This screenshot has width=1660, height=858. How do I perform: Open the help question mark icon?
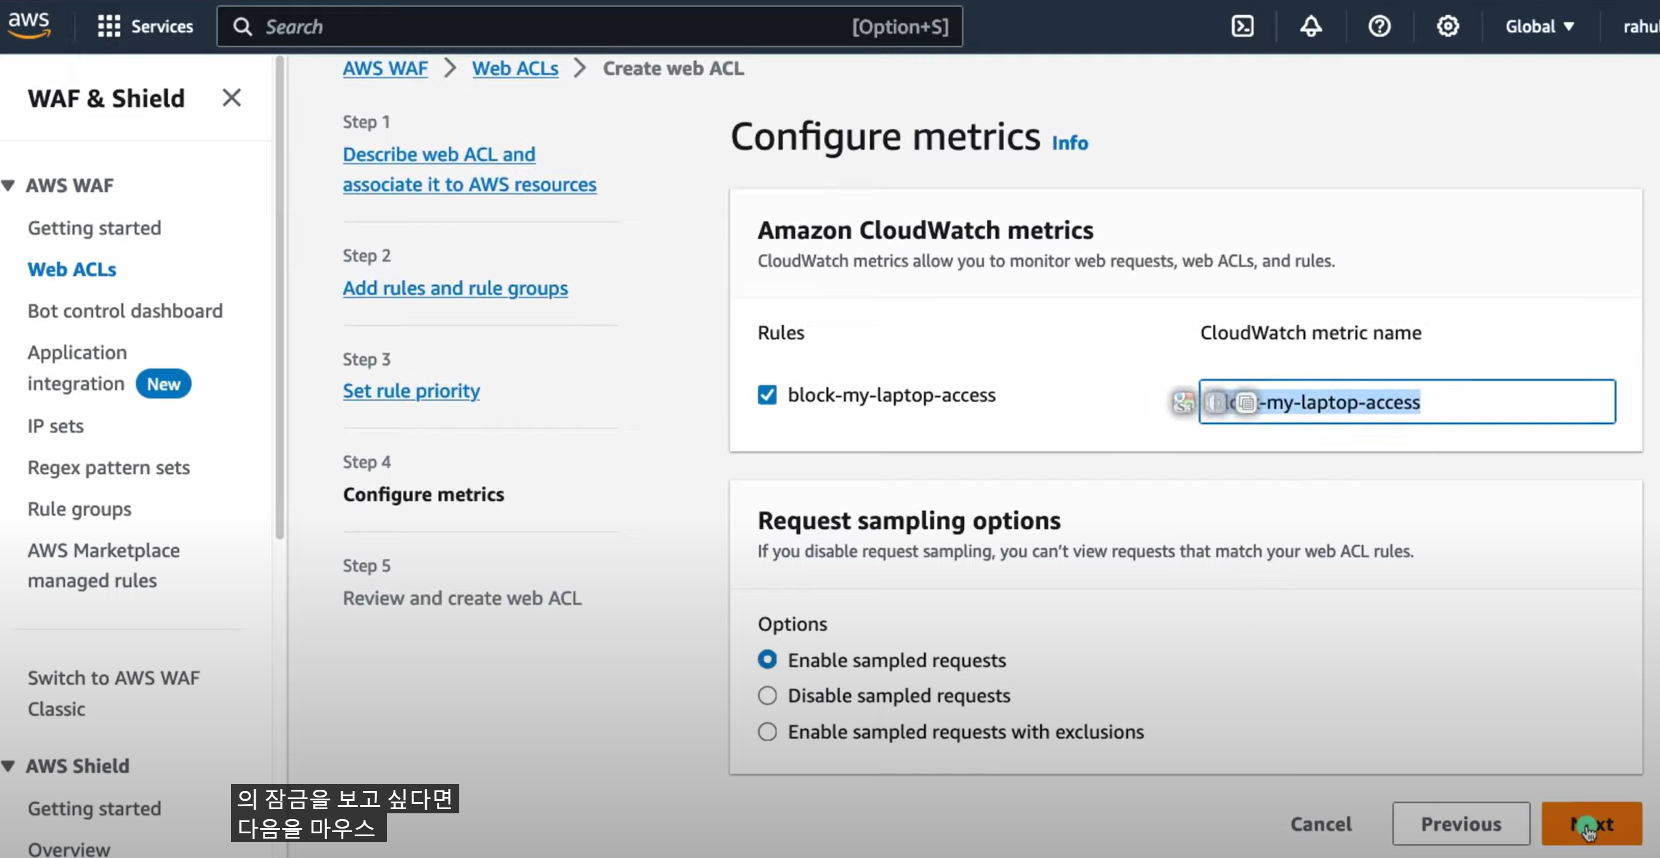coord(1379,26)
